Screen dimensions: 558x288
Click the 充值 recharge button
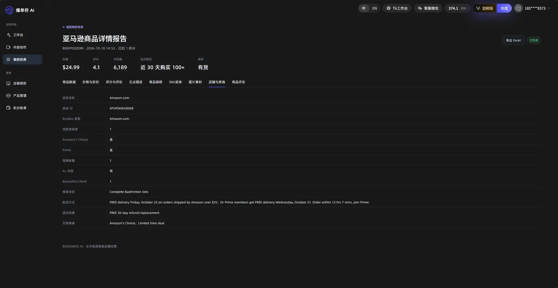(x=504, y=8)
